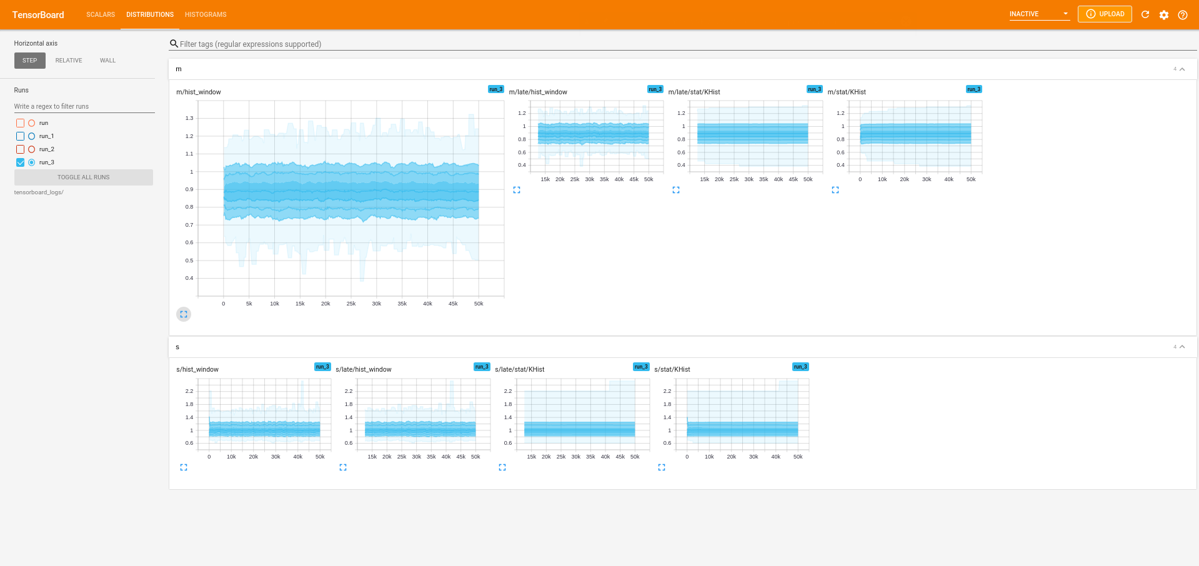Collapse the m distributions section

coord(1182,69)
